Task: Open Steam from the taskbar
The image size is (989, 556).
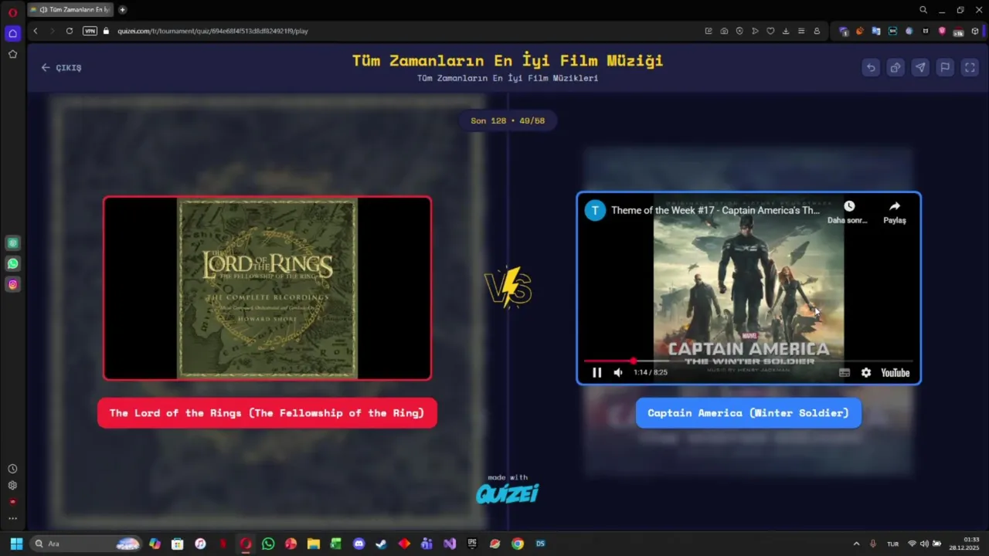Action: point(381,544)
